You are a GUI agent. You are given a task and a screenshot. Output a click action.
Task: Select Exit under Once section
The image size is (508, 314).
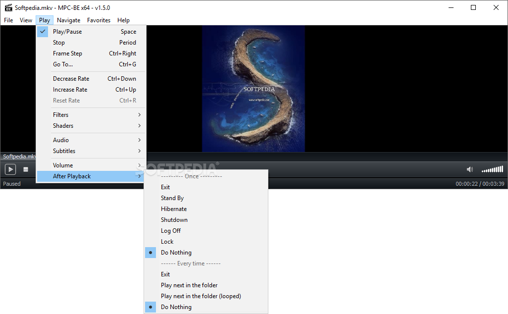(x=206, y=187)
